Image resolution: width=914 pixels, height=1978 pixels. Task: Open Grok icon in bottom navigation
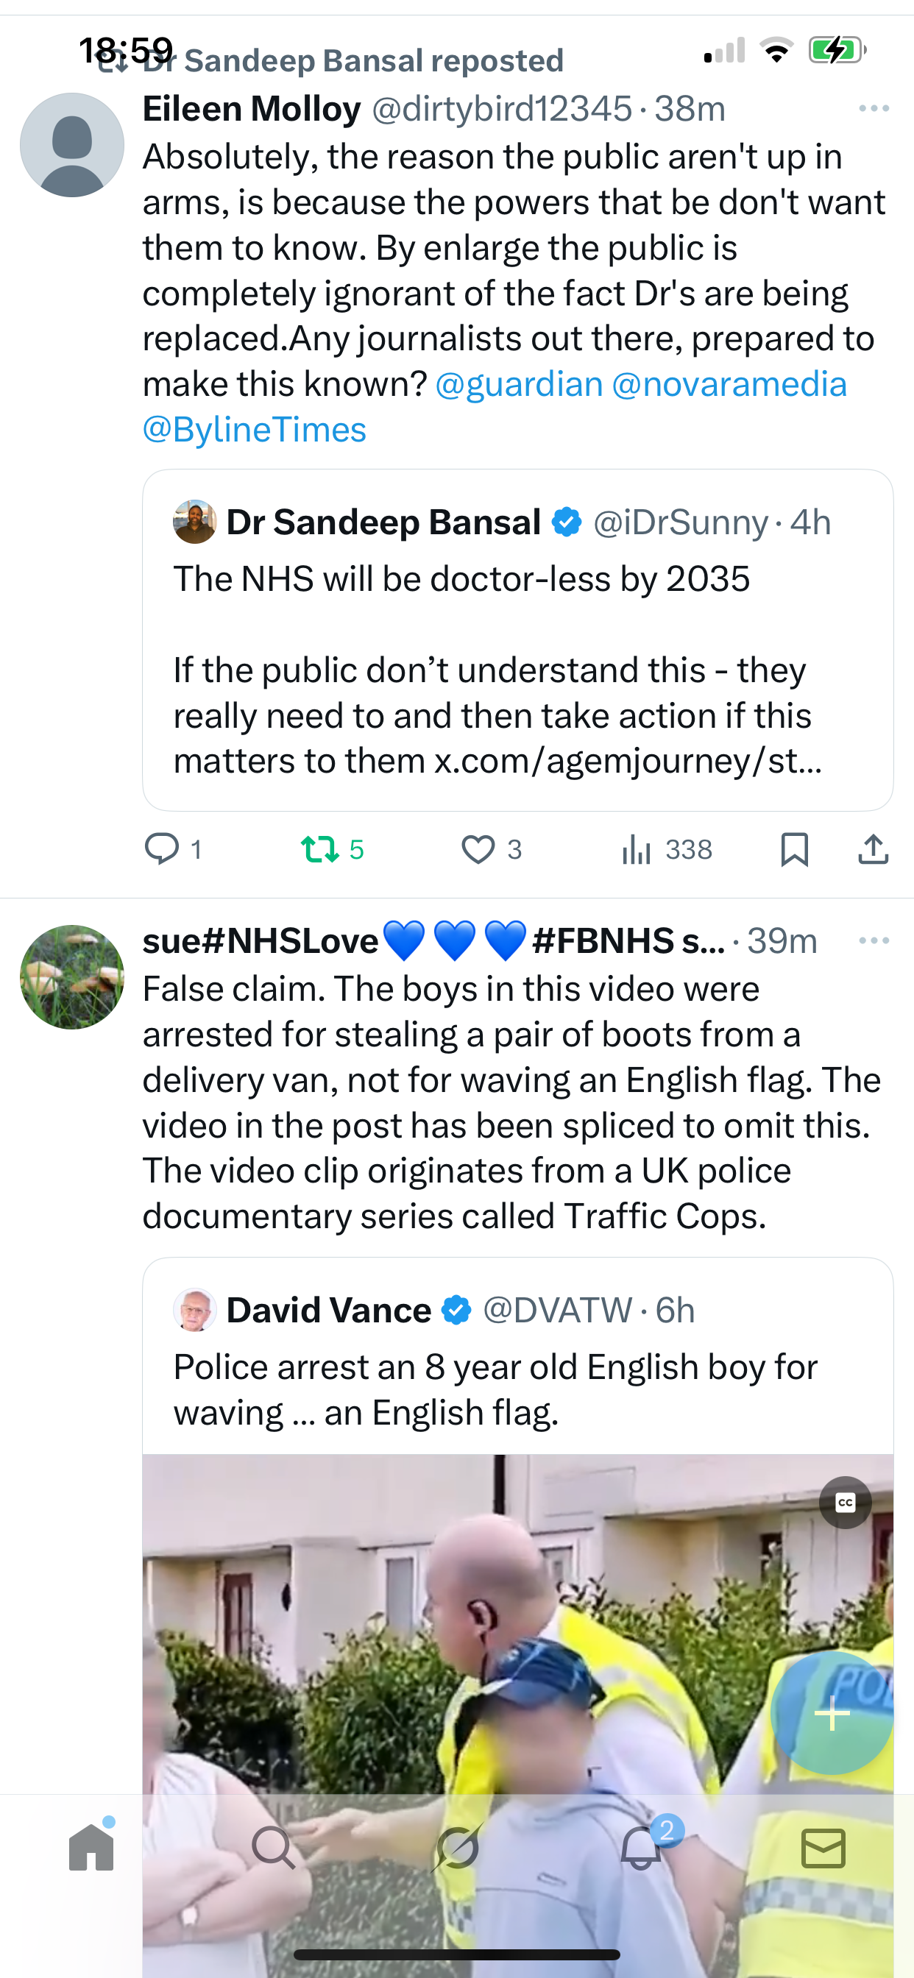457,1848
